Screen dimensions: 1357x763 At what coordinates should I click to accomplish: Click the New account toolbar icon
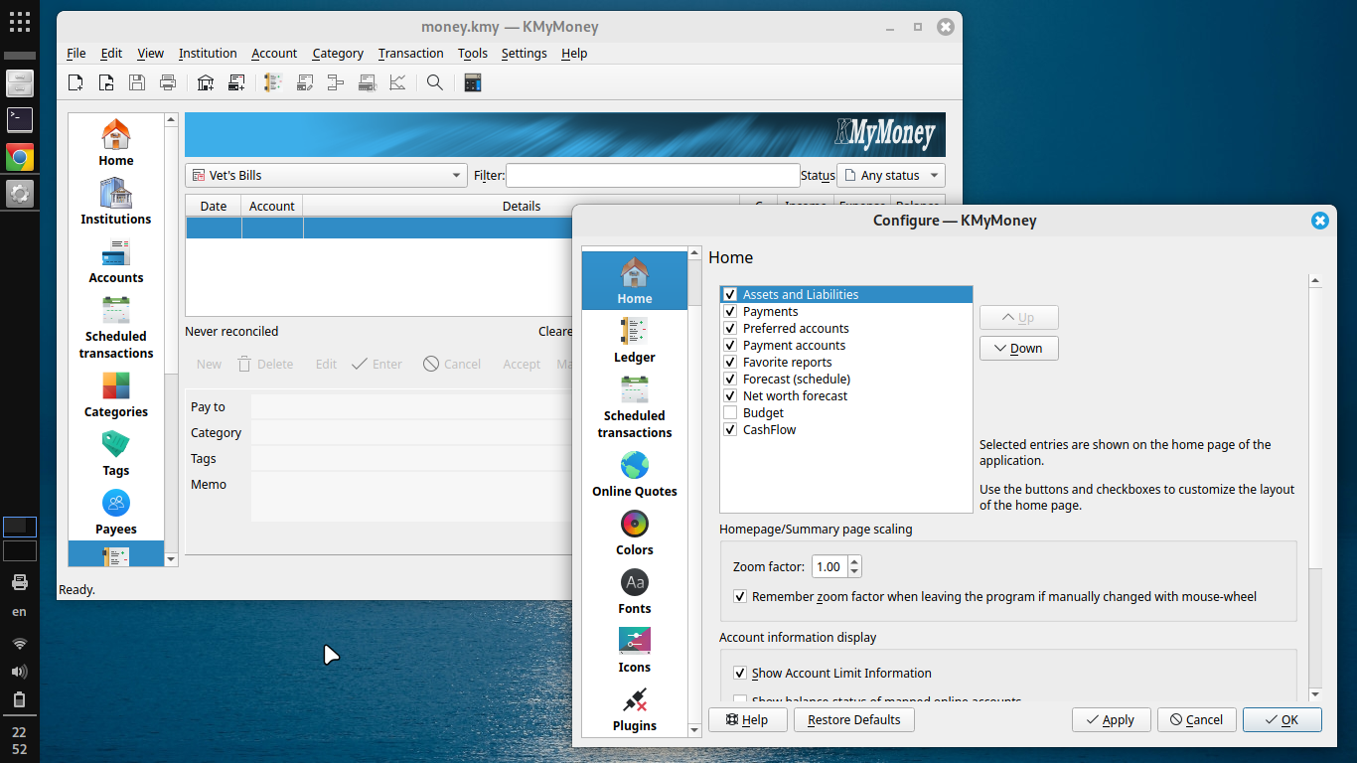coord(236,83)
